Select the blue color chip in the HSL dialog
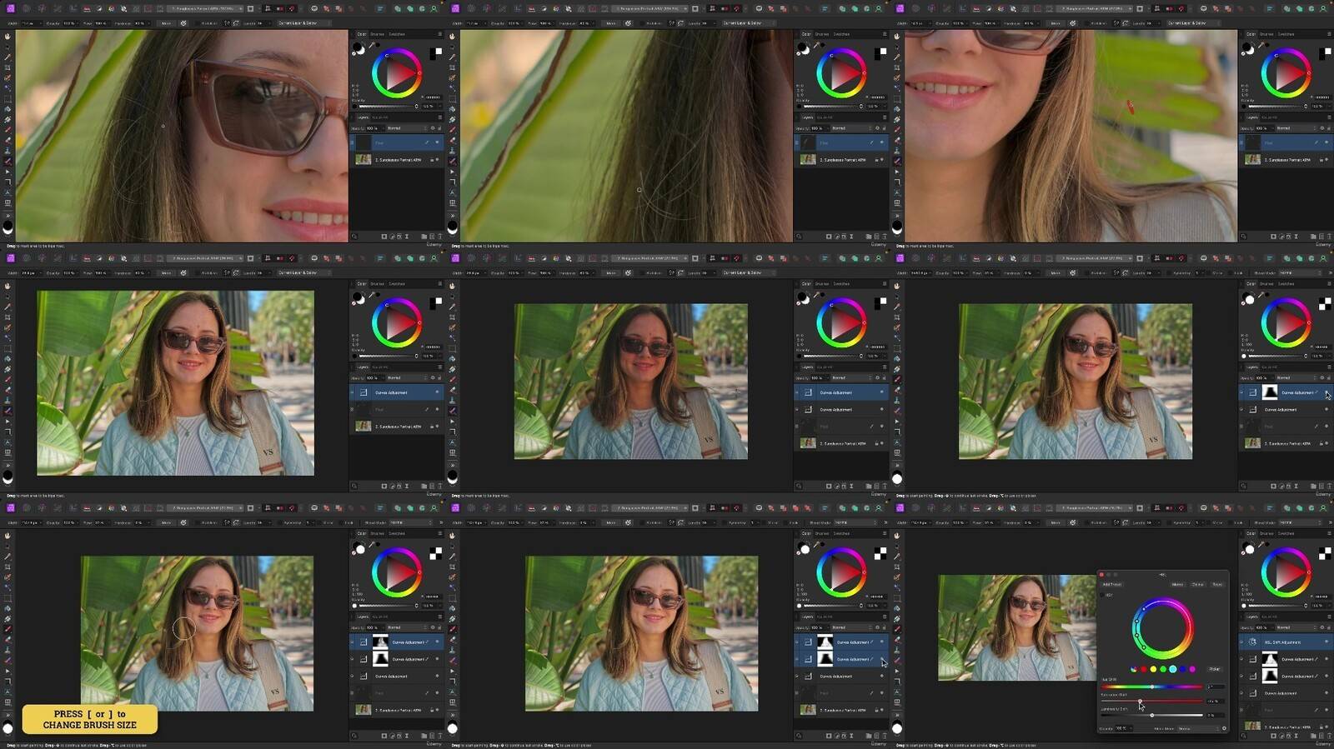 [1182, 669]
